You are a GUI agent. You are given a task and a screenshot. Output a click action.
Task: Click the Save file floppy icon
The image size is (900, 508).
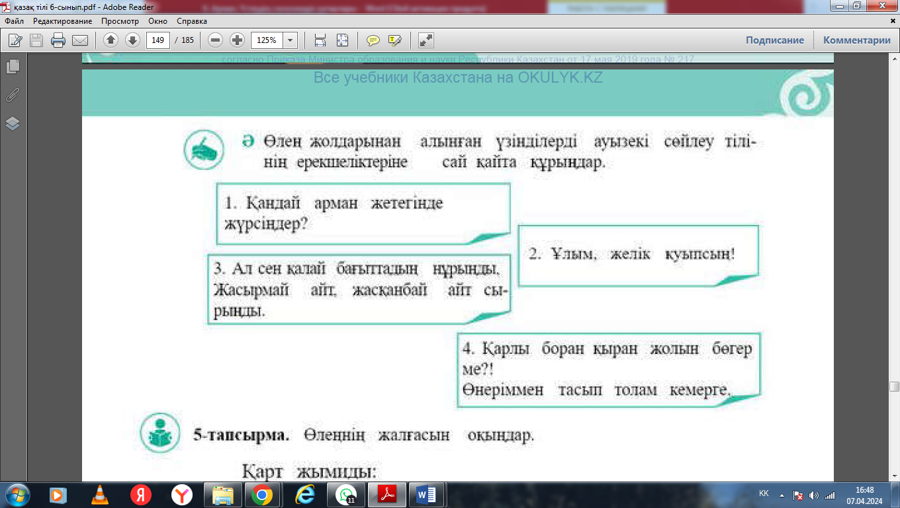[x=36, y=40]
